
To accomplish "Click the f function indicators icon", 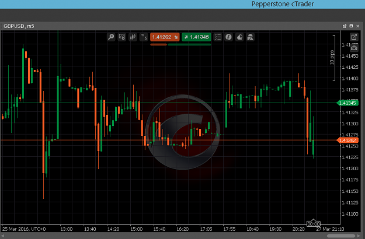I will point(228,37).
